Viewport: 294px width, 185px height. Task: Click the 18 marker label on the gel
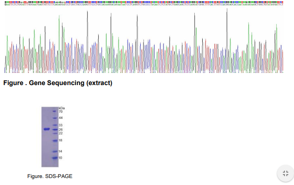[x=61, y=140]
